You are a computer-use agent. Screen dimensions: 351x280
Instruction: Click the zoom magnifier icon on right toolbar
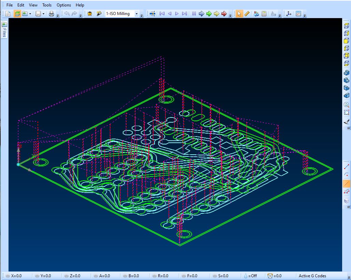coord(347,105)
